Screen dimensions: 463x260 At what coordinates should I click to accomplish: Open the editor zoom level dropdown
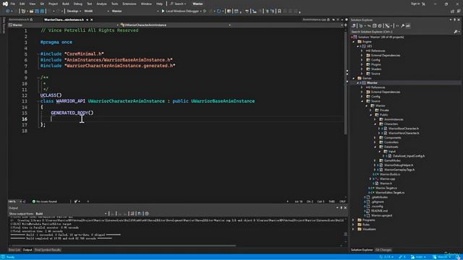click(x=14, y=201)
